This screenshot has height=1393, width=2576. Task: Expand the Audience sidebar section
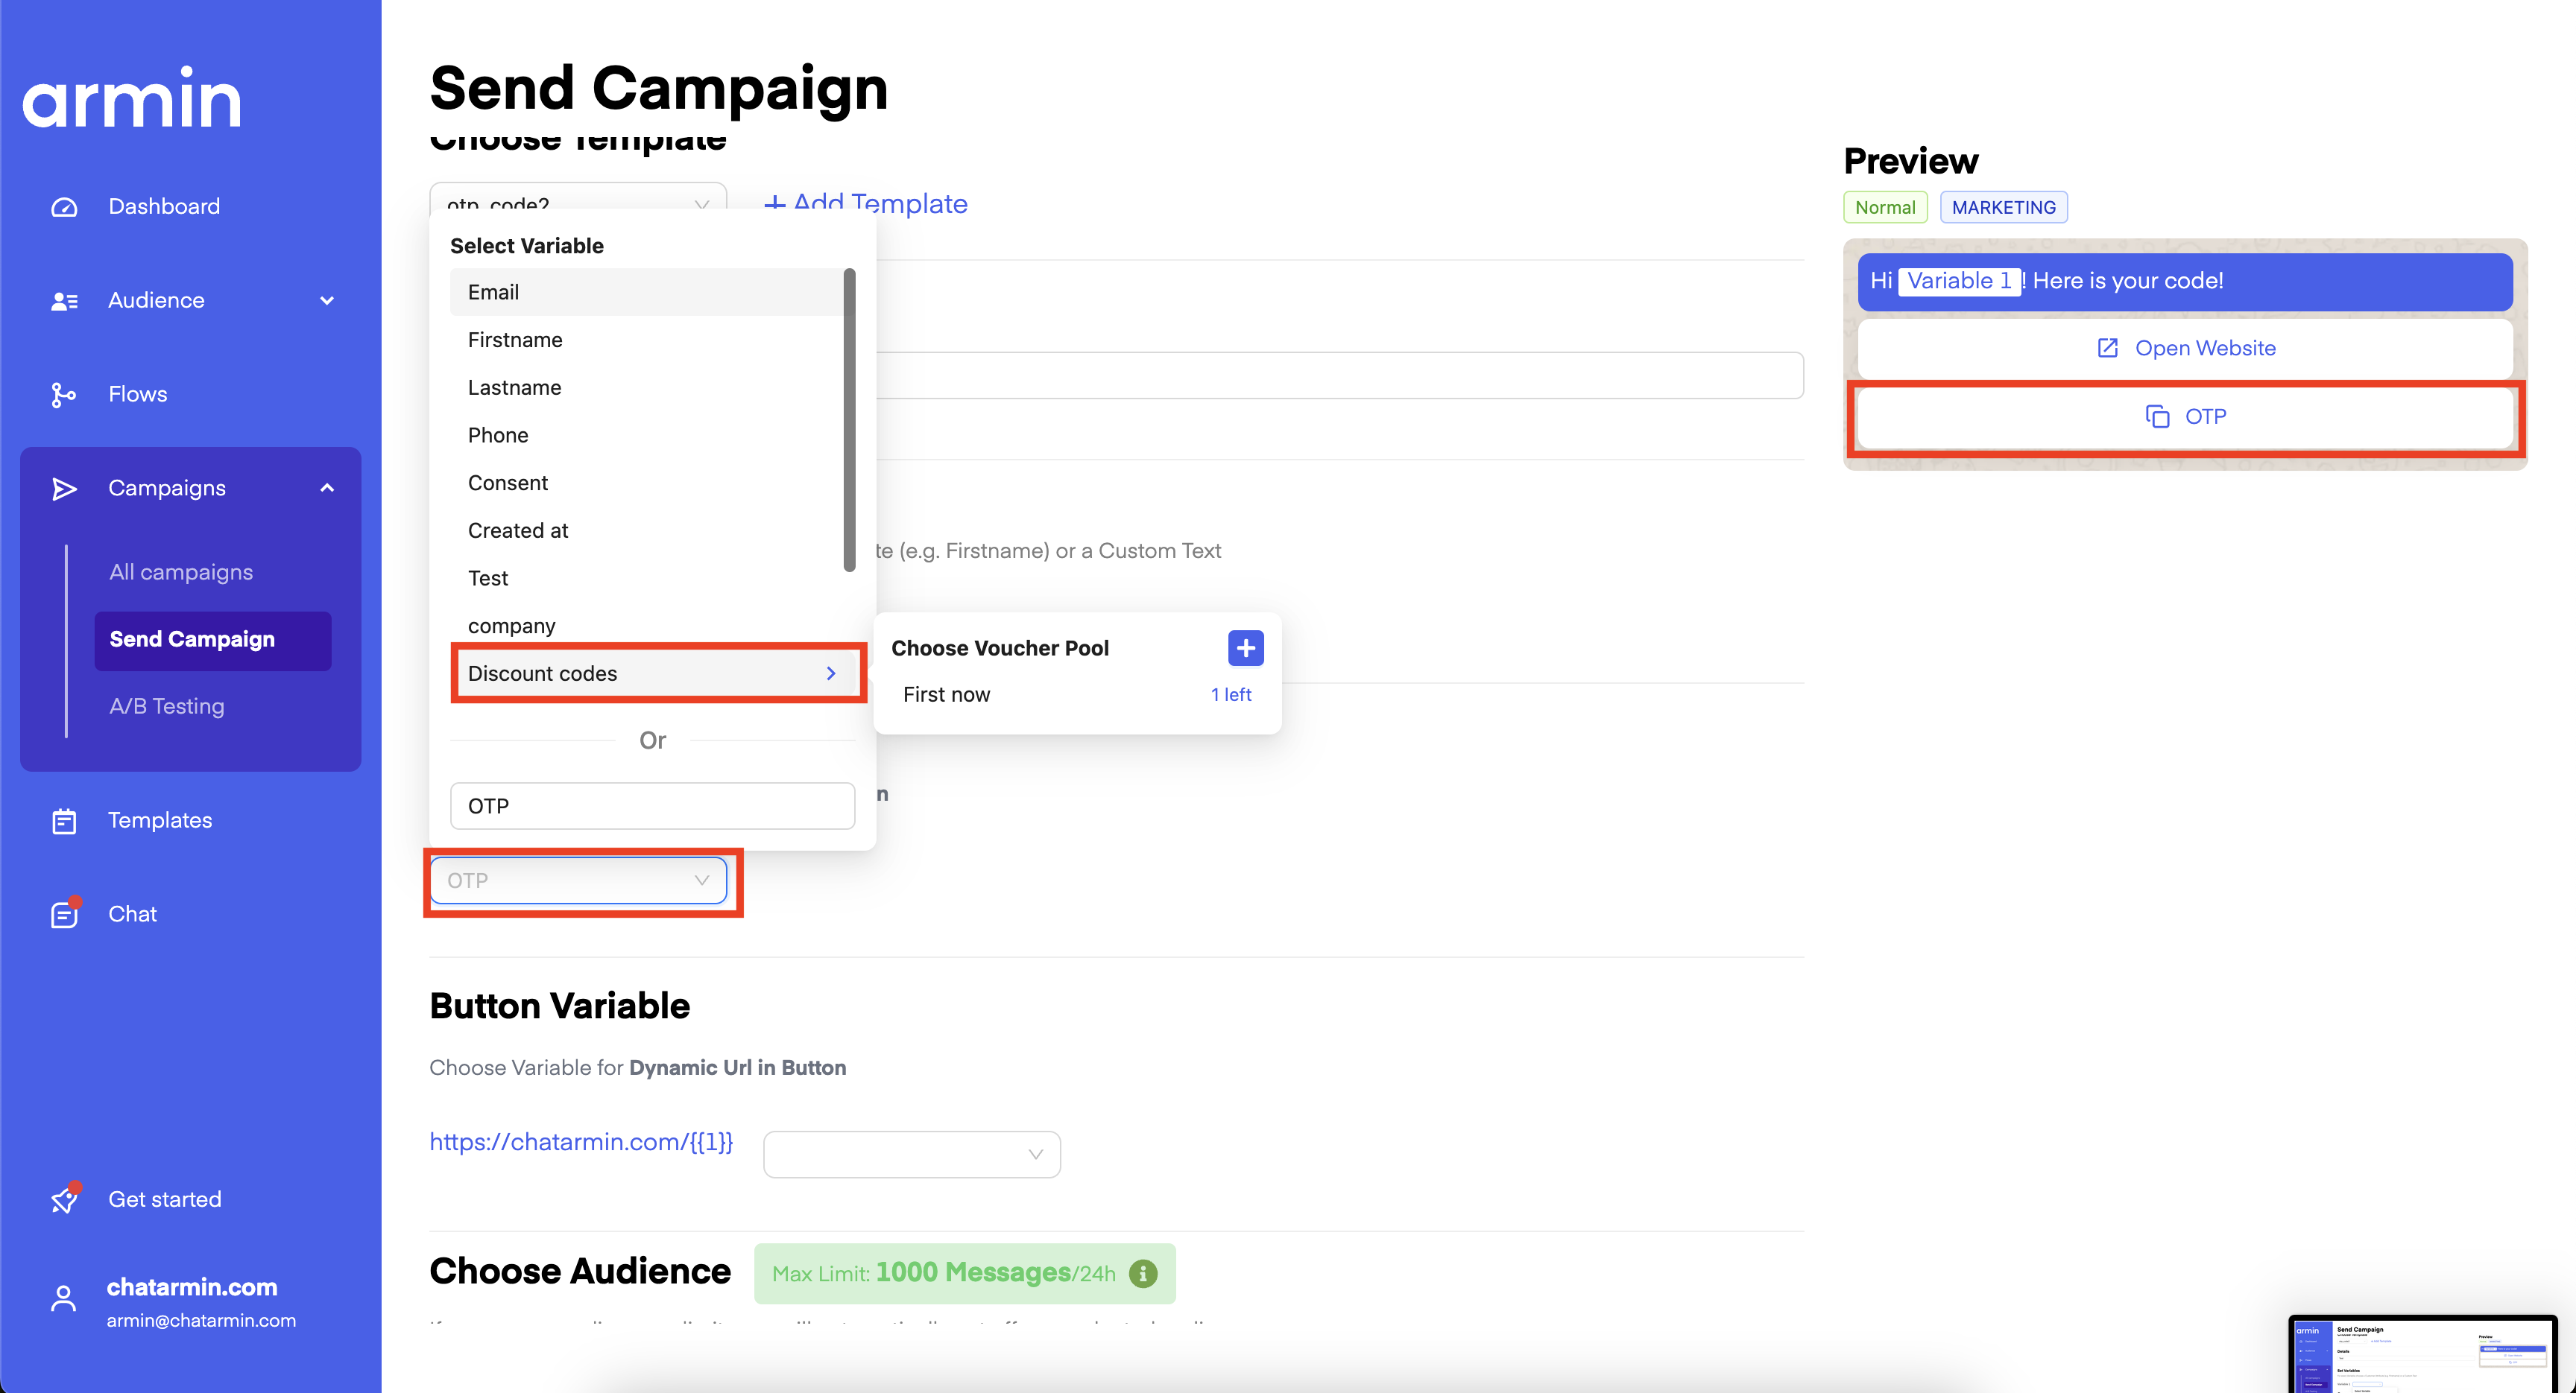327,301
